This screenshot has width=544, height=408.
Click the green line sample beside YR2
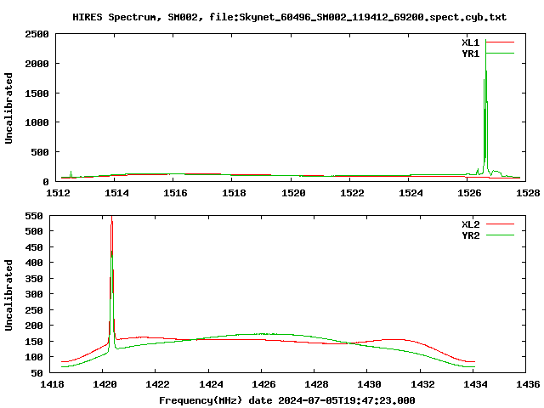[500, 235]
